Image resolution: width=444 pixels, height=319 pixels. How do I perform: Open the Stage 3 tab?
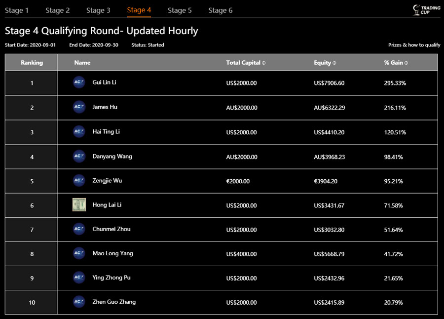click(x=98, y=10)
